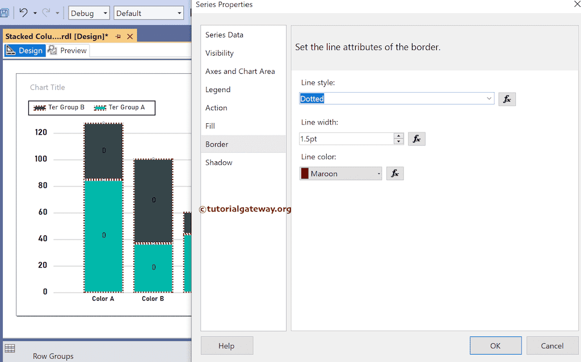This screenshot has width=581, height=362.
Task: Expand the Dotted line style dropdown
Action: click(489, 98)
